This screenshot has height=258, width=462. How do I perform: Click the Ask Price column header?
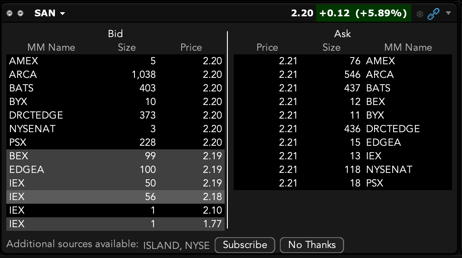click(267, 48)
